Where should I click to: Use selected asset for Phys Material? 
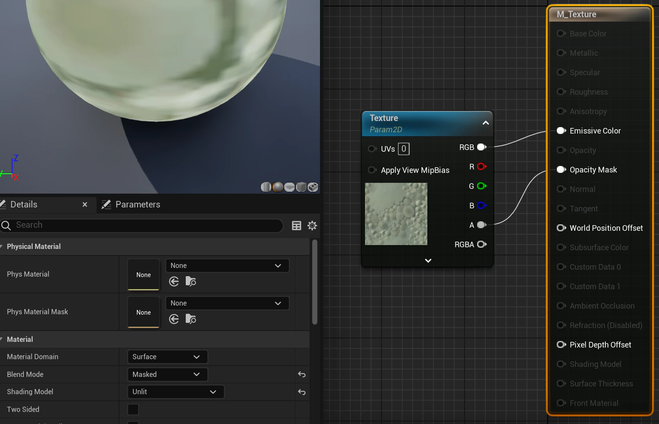click(174, 281)
